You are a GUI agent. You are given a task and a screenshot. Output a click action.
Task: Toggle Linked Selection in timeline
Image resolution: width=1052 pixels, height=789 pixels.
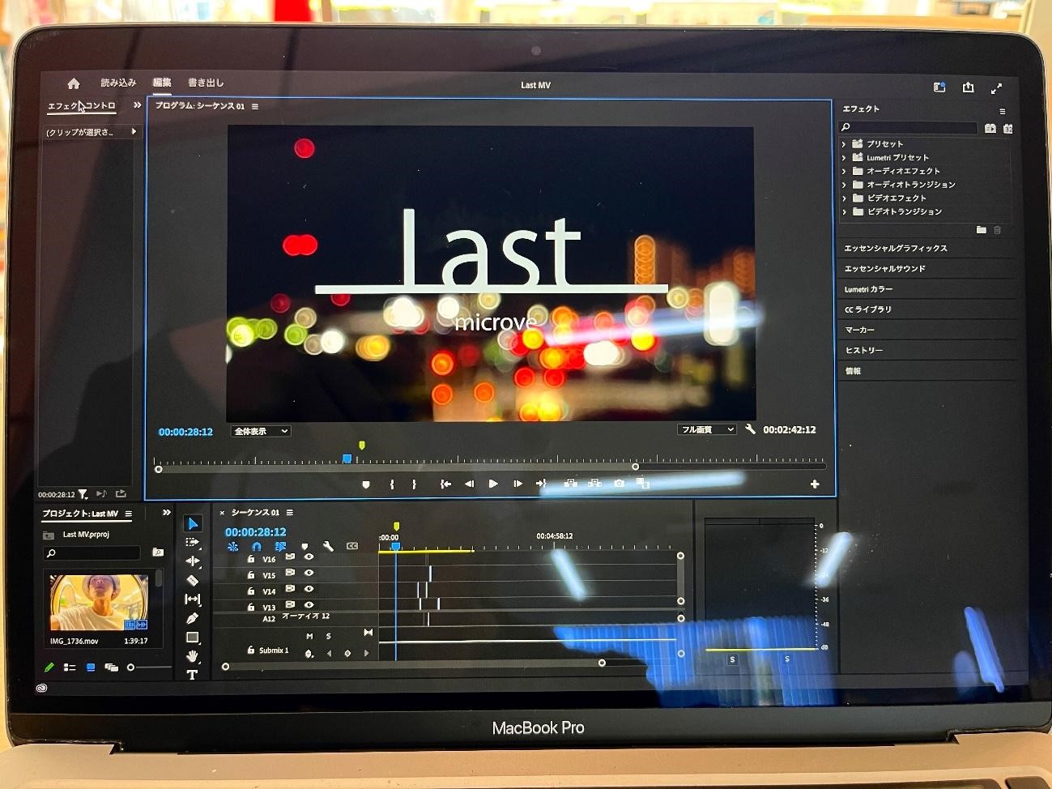pyautogui.click(x=280, y=547)
